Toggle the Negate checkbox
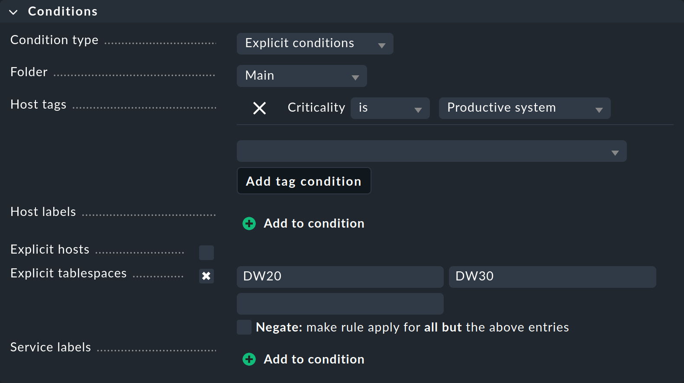The height and width of the screenshot is (383, 684). pyautogui.click(x=244, y=327)
